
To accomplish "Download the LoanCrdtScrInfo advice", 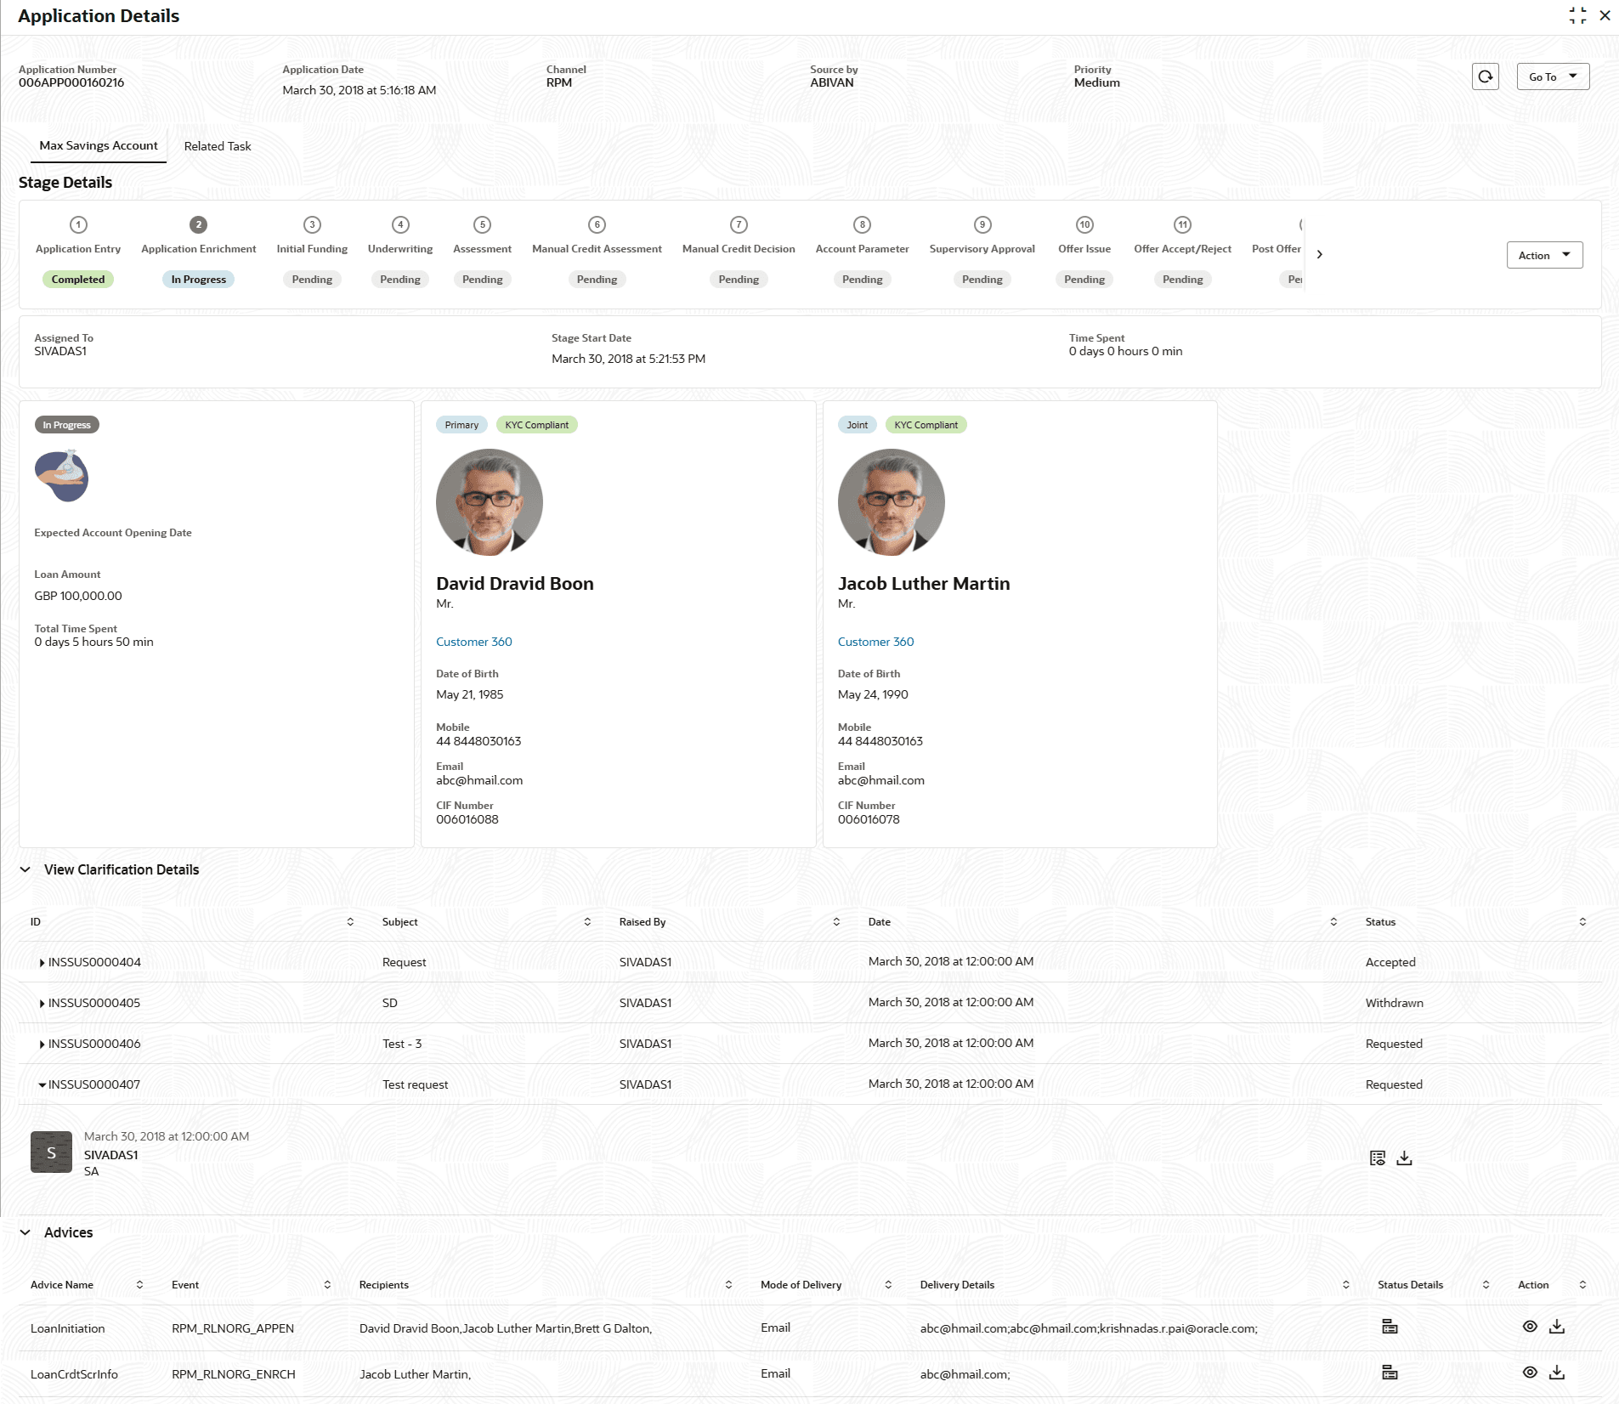I will click(1557, 1373).
